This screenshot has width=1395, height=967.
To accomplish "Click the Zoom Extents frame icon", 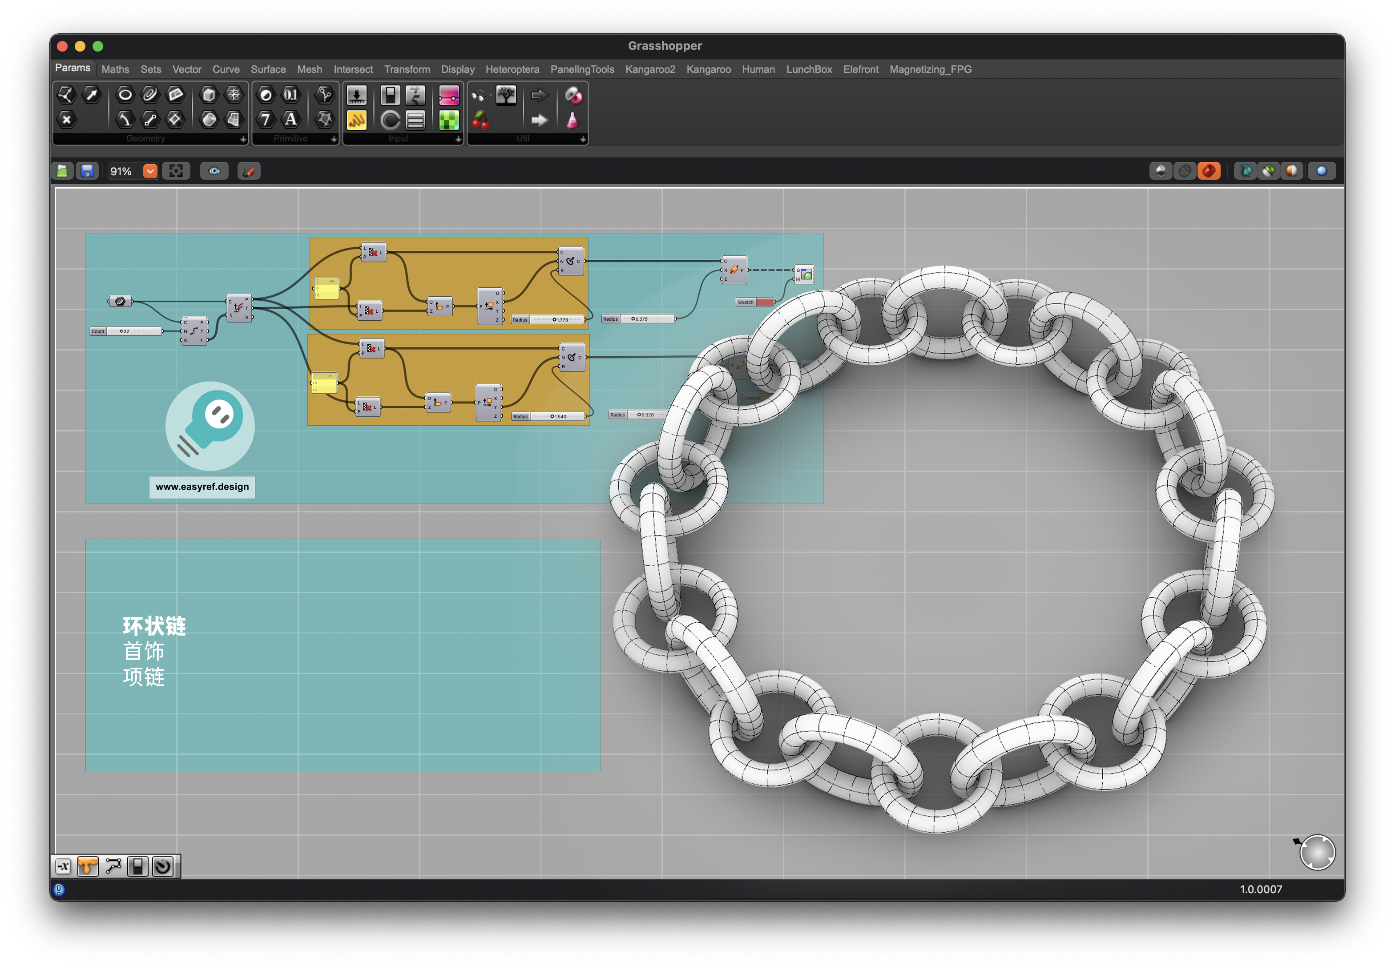I will point(176,171).
